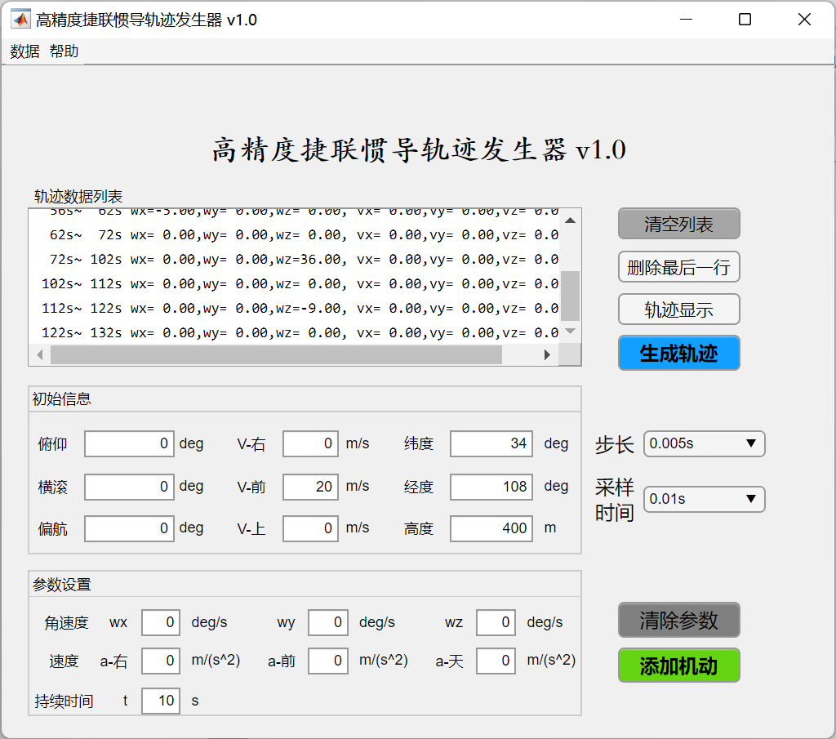Click the green 添加机动 button
Viewport: 836px width, 739px height.
coord(678,666)
